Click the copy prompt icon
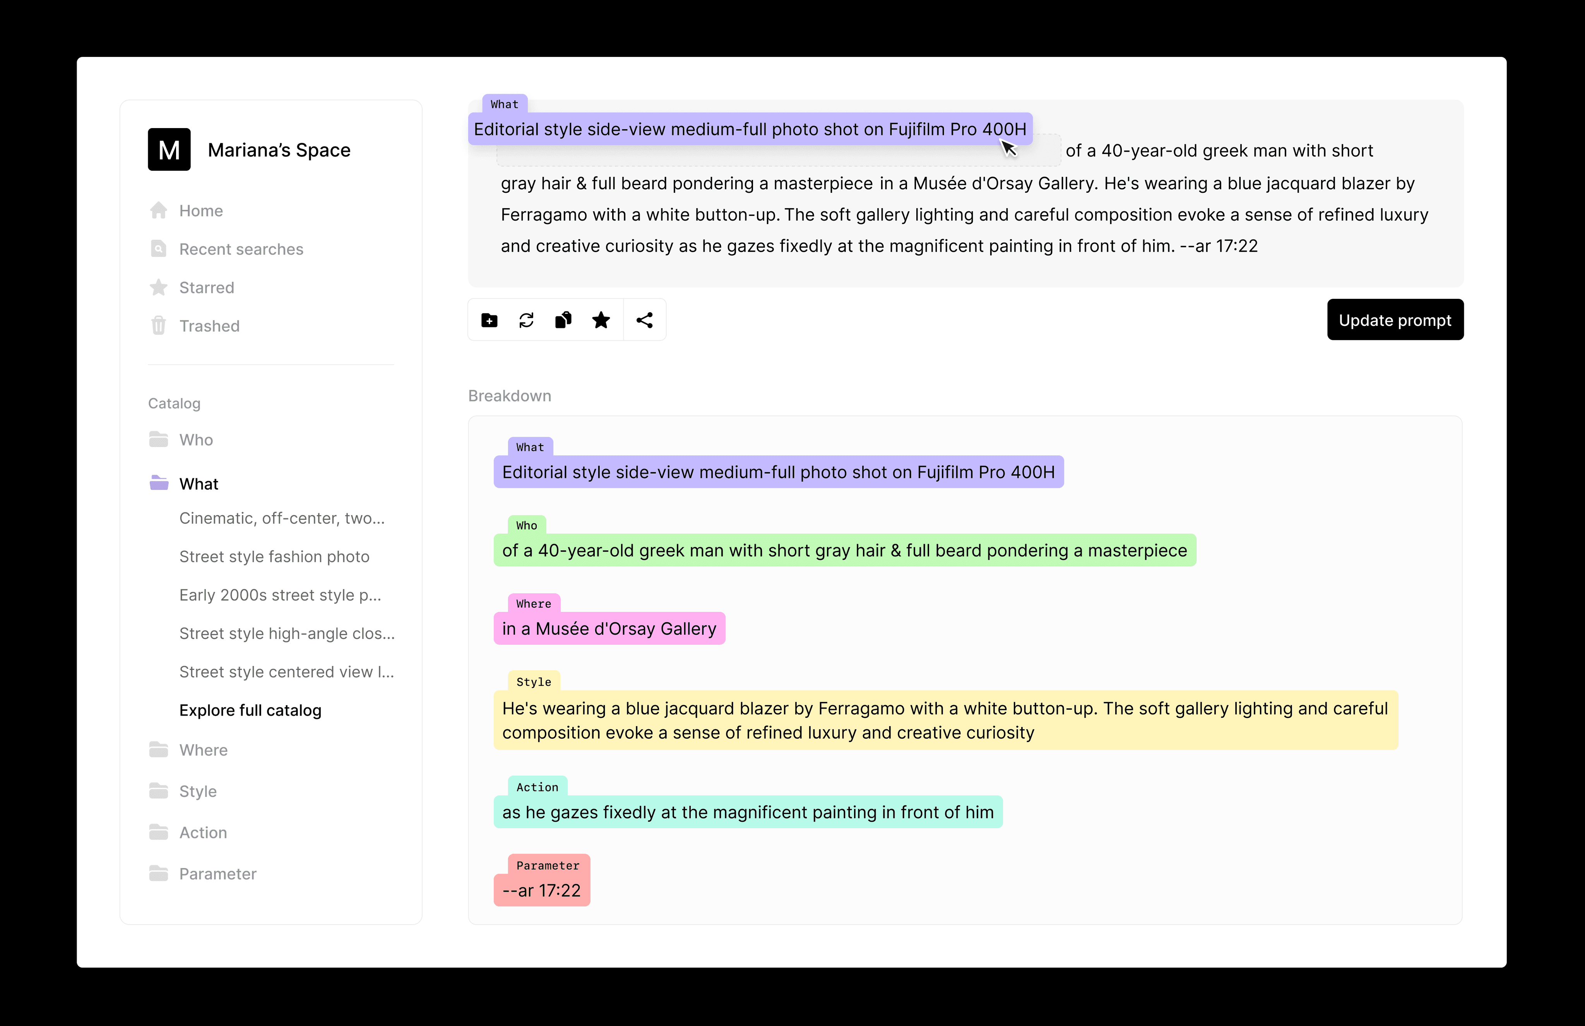This screenshot has width=1585, height=1026. tap(563, 320)
